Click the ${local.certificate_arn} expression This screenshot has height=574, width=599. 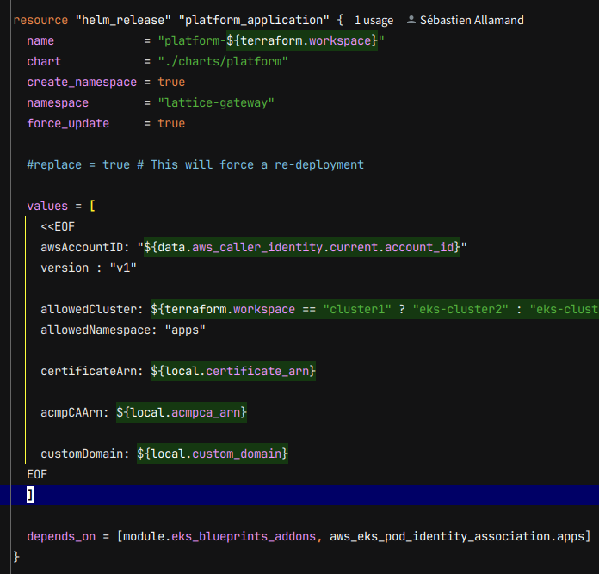pos(233,371)
